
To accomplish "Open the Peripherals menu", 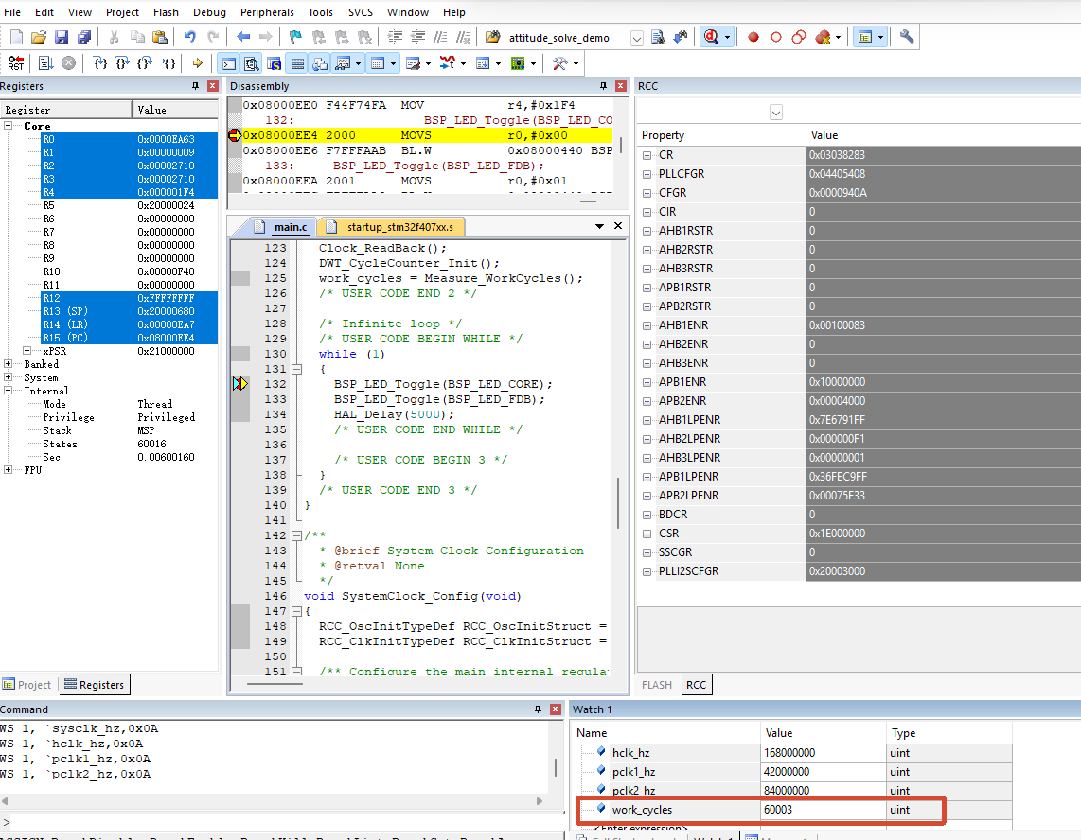I will pos(267,12).
